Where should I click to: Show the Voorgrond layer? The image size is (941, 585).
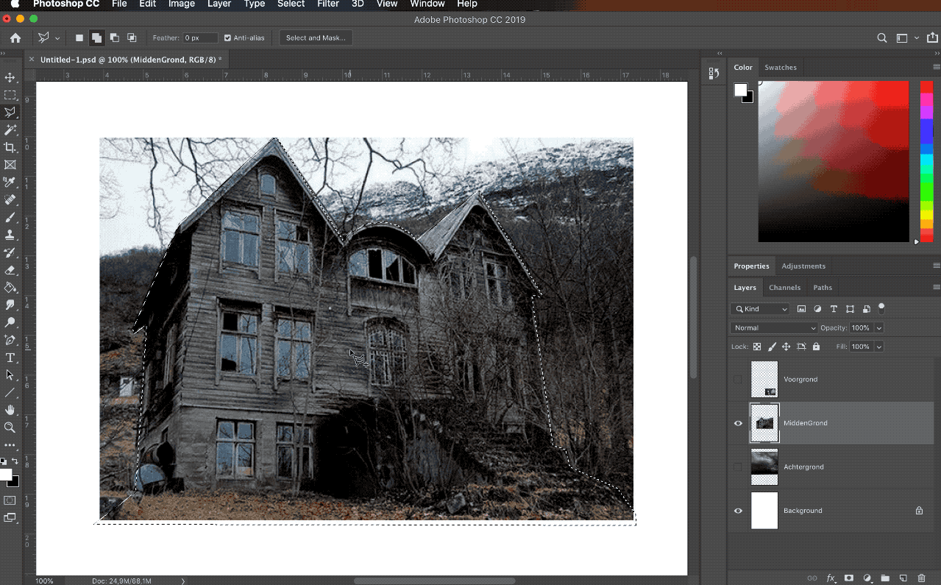coord(738,379)
